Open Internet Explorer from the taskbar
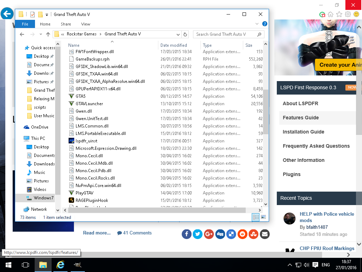Image resolution: width=362 pixels, height=272 pixels. click(x=60, y=265)
